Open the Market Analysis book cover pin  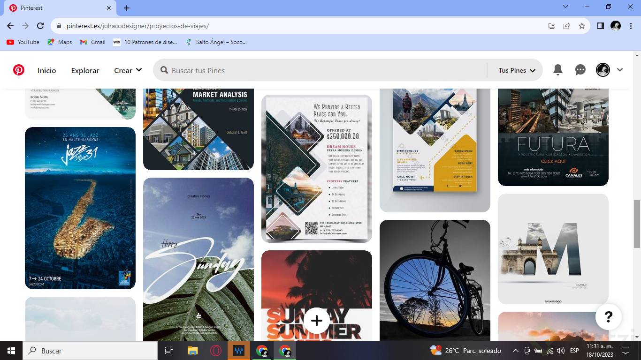point(198,129)
